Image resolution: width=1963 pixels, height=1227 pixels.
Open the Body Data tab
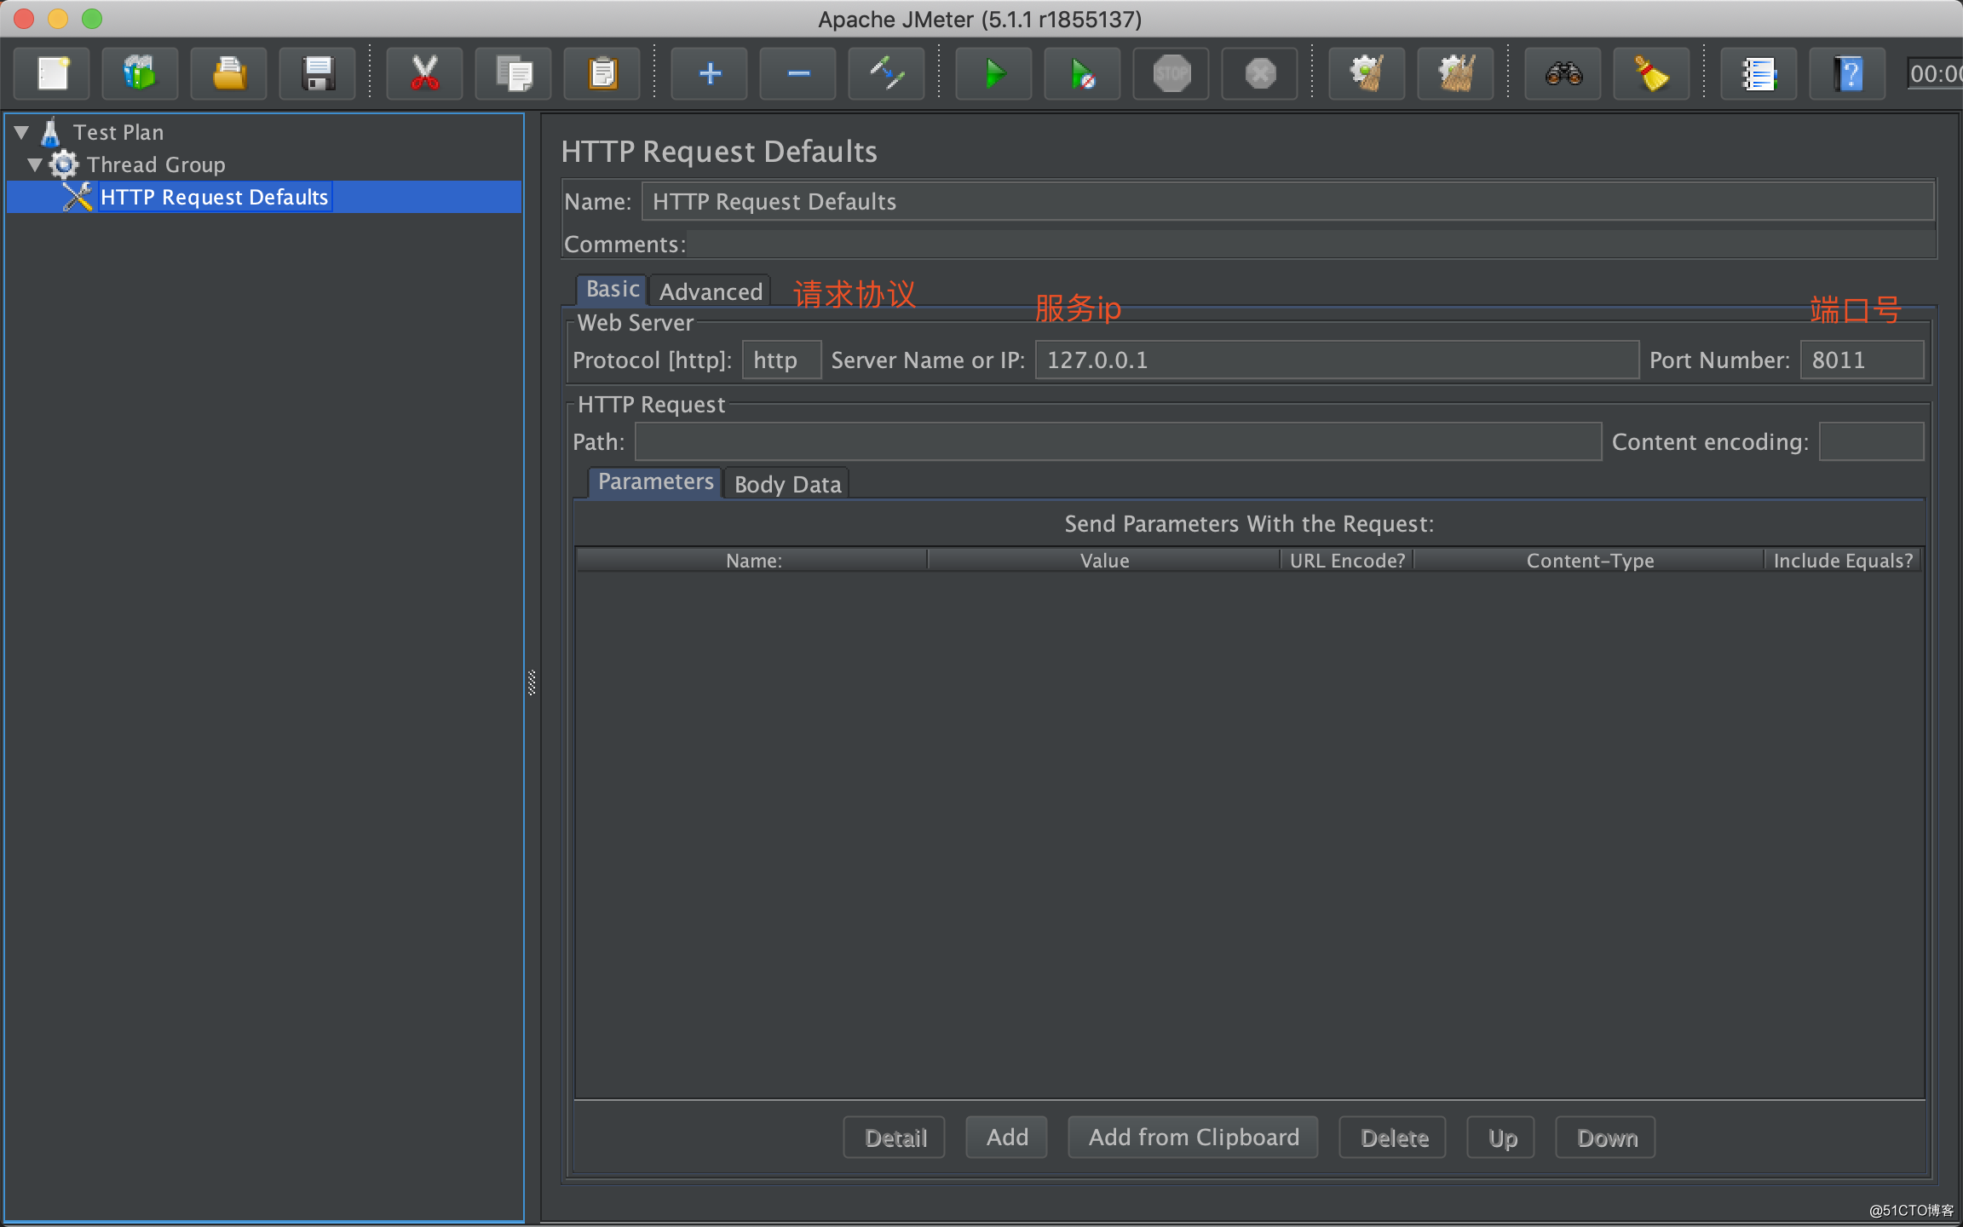tap(787, 484)
